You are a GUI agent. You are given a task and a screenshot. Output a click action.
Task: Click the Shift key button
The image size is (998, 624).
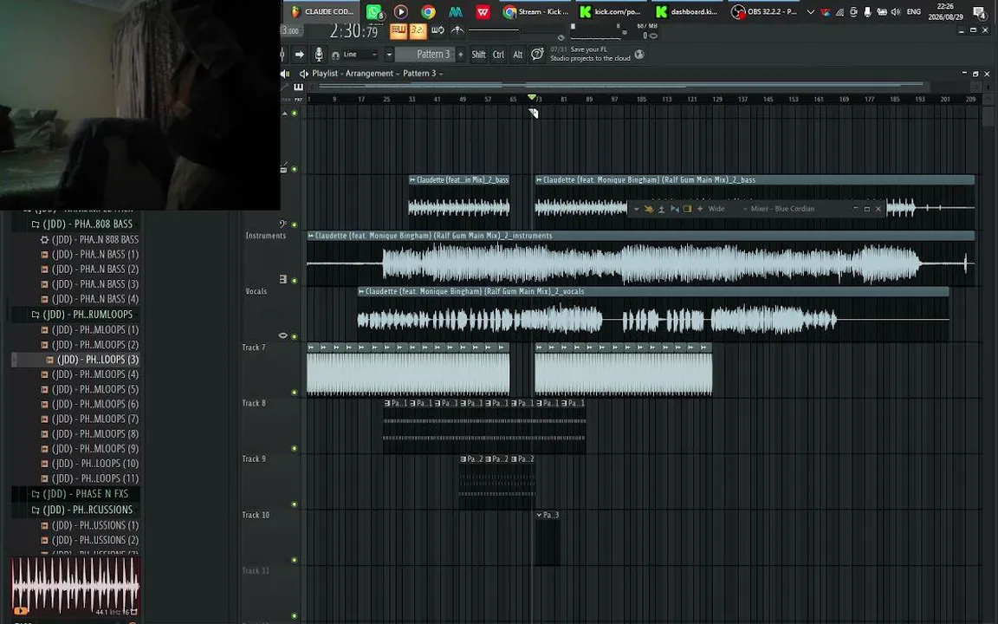click(x=478, y=54)
